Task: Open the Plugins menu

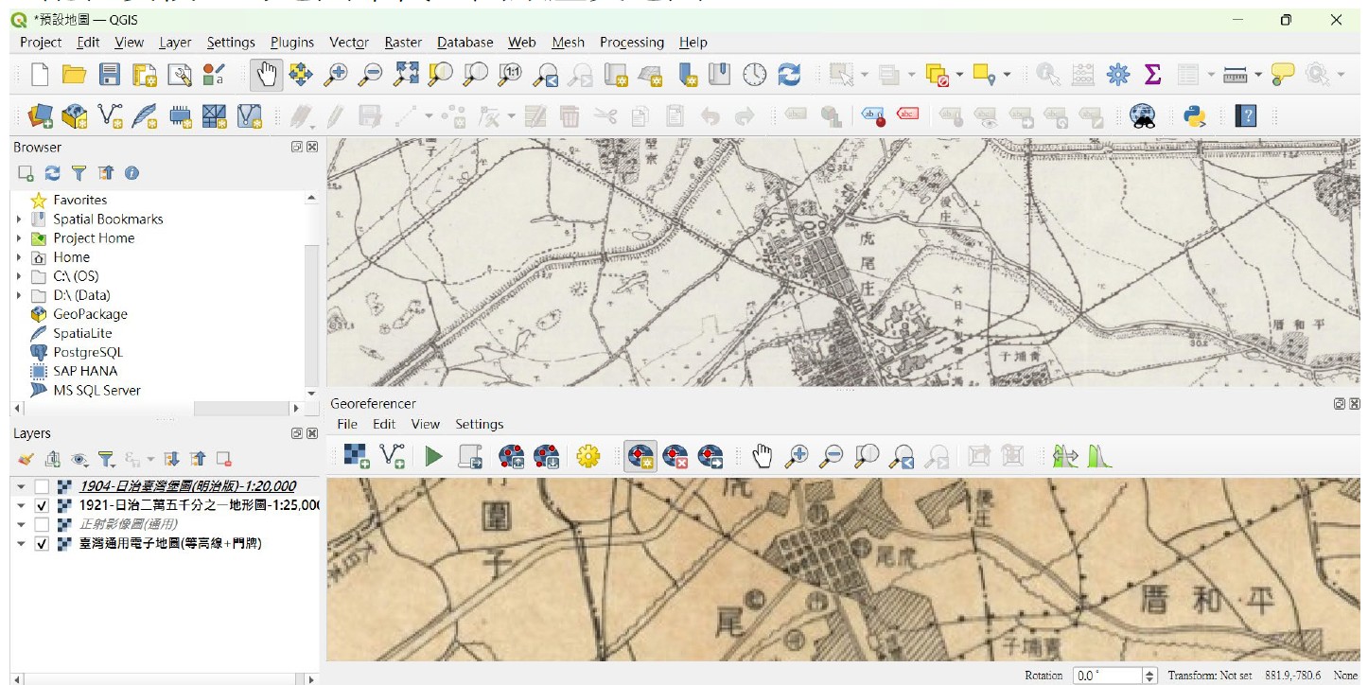Action: [x=292, y=42]
